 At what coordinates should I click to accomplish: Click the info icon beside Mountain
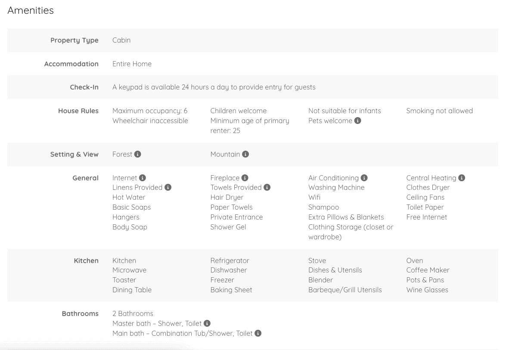tap(245, 154)
